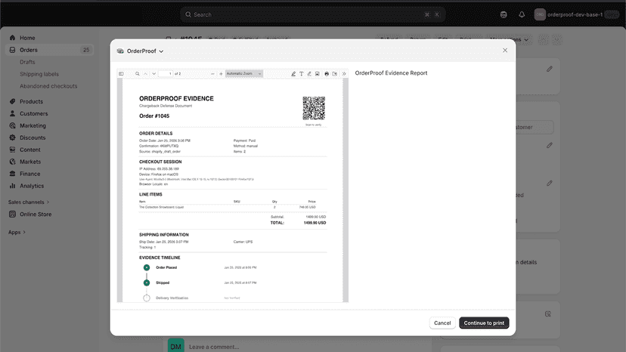Go to Home in sidebar

[27, 38]
